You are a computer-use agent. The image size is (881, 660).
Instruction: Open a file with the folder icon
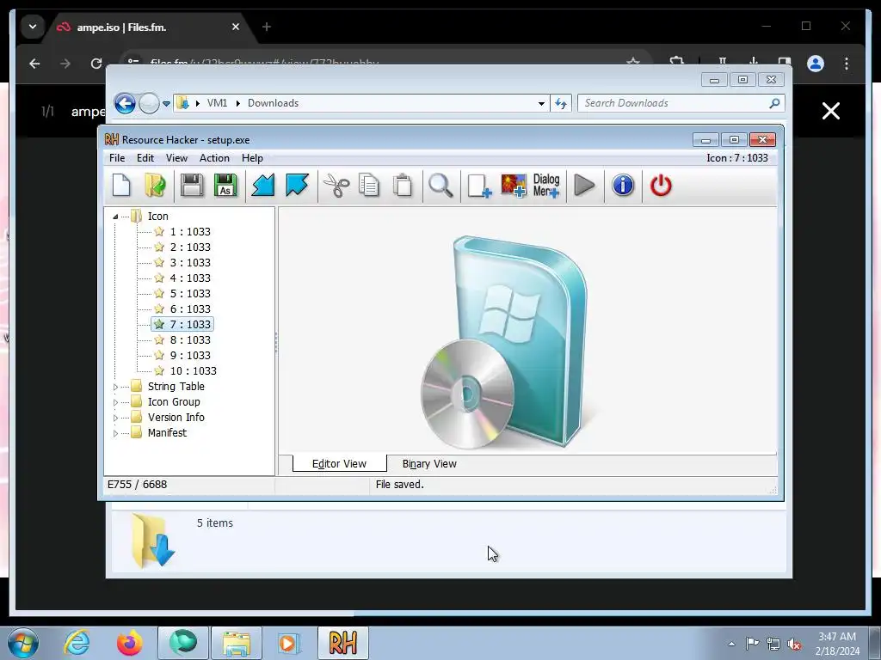[155, 186]
